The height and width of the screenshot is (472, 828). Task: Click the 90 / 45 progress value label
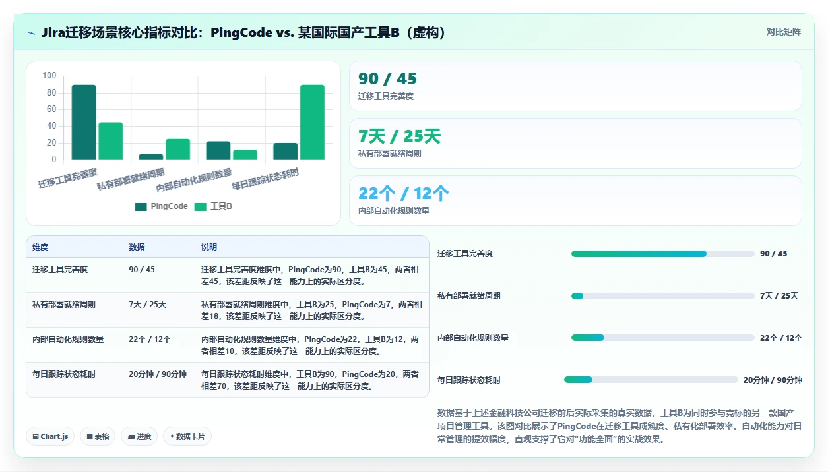coord(773,254)
